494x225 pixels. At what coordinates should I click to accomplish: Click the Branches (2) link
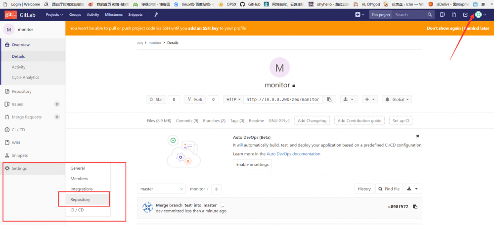[214, 121]
